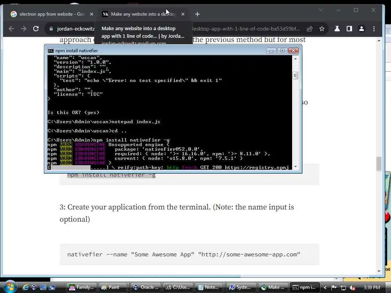Switch to Paint in taskbar
Screen dimensions: 391x293
pos(113,287)
